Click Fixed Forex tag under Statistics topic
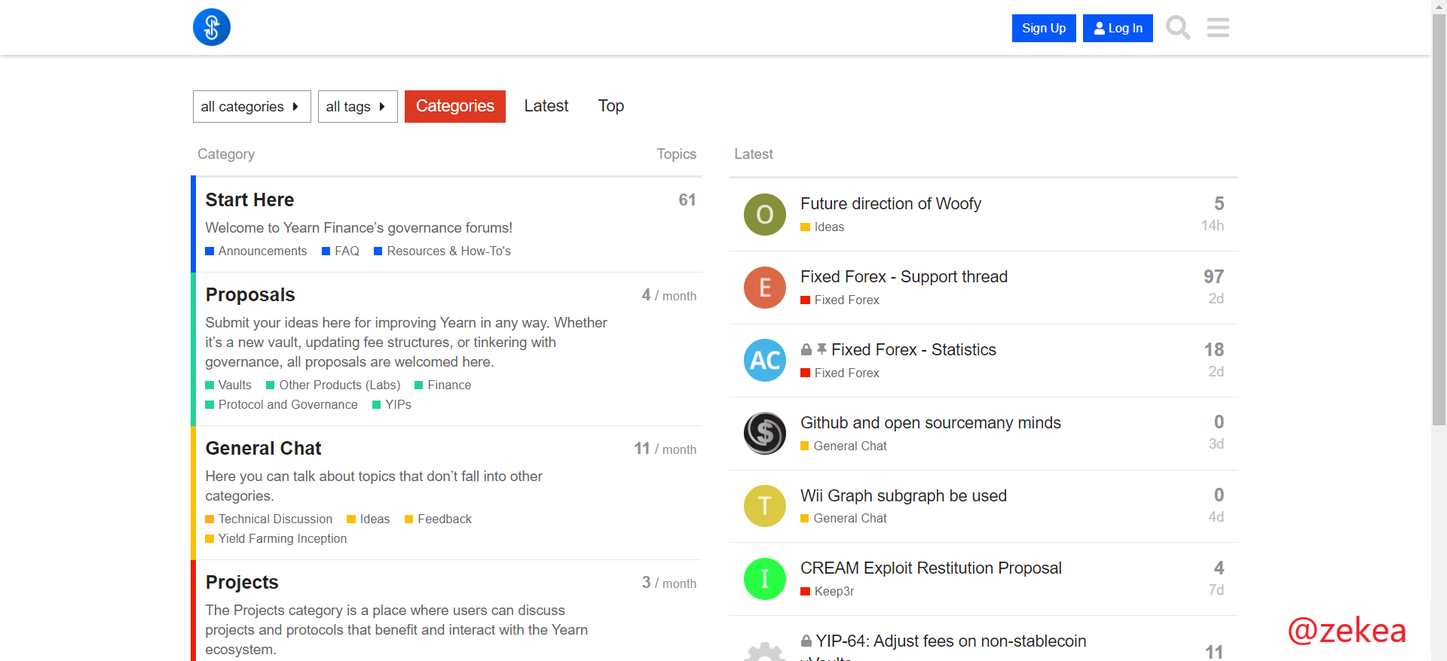Image resolution: width=1447 pixels, height=661 pixels. click(x=840, y=373)
